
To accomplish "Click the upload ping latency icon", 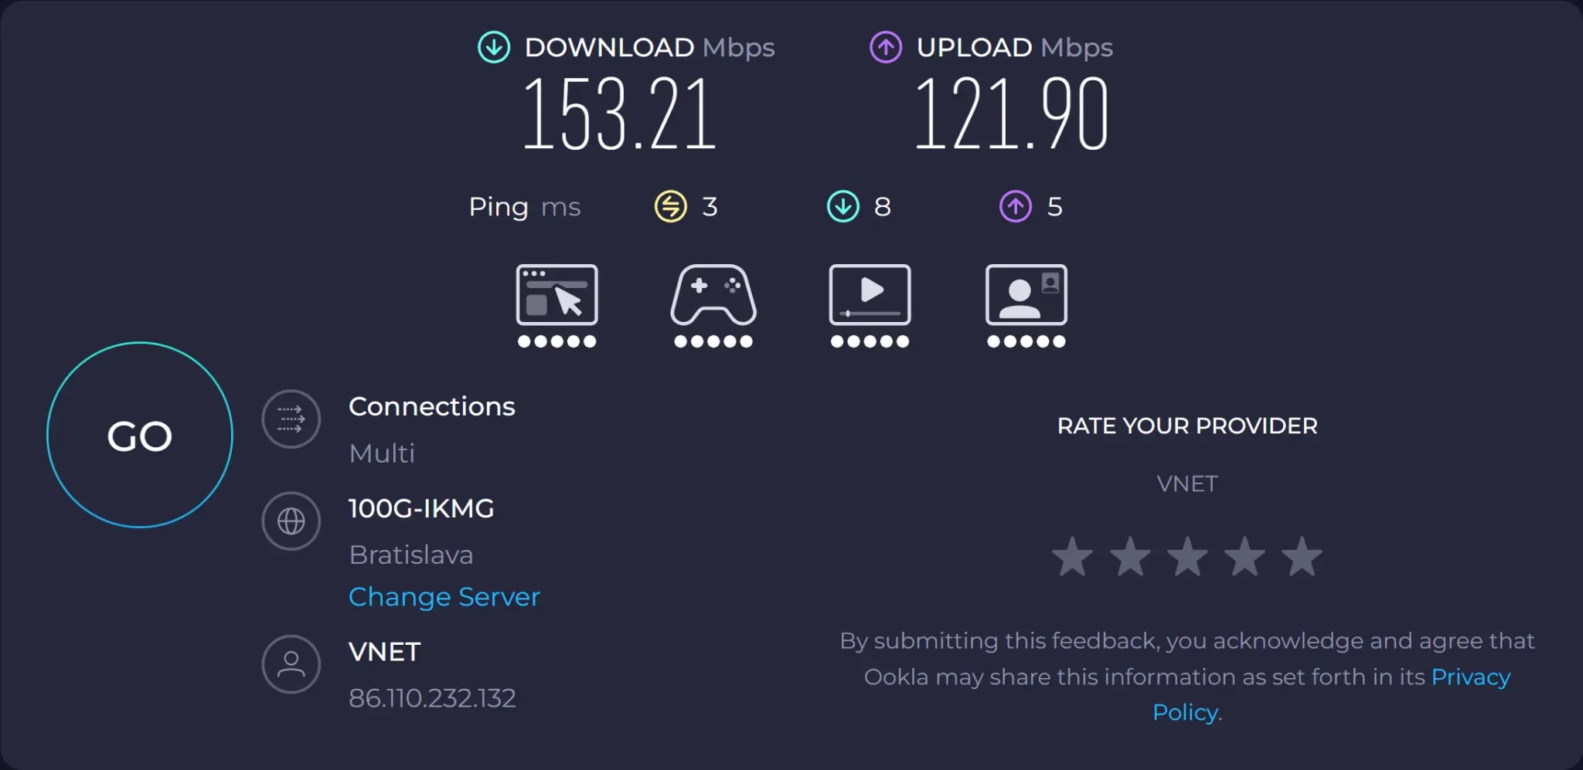I will click(x=1016, y=206).
